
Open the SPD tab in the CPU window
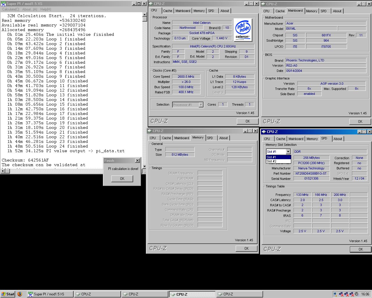point(211,11)
